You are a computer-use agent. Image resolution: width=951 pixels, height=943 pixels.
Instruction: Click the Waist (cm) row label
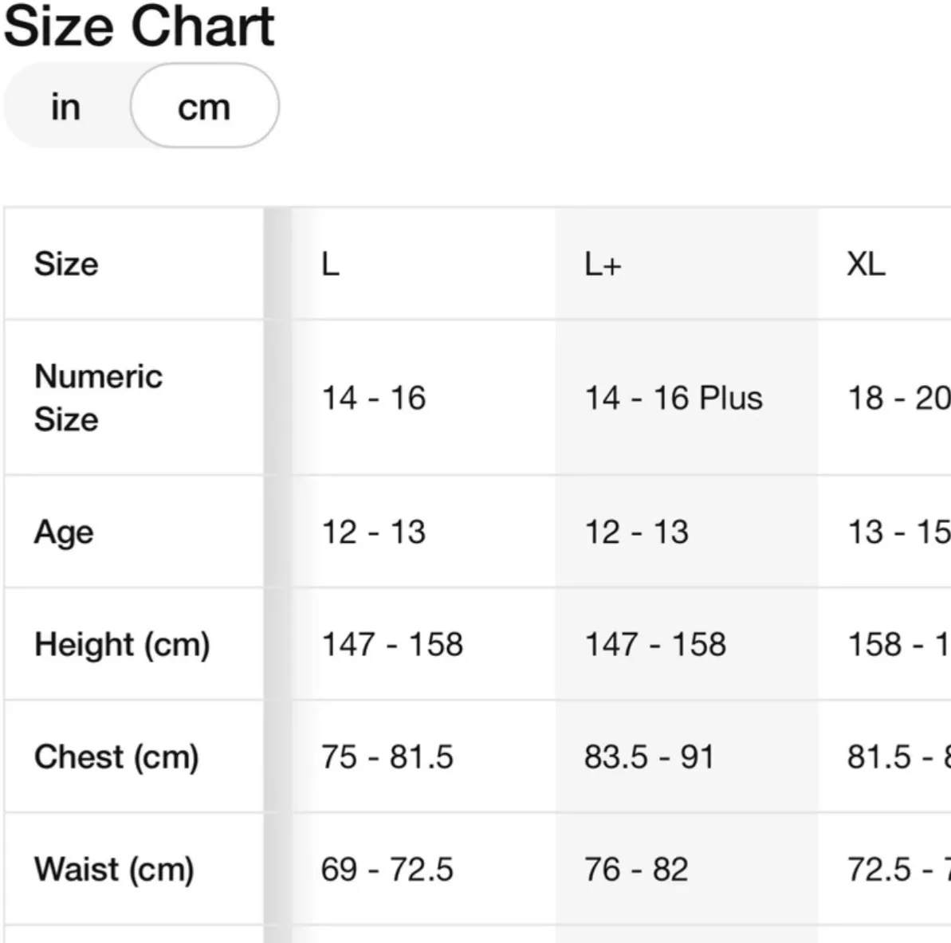click(114, 869)
